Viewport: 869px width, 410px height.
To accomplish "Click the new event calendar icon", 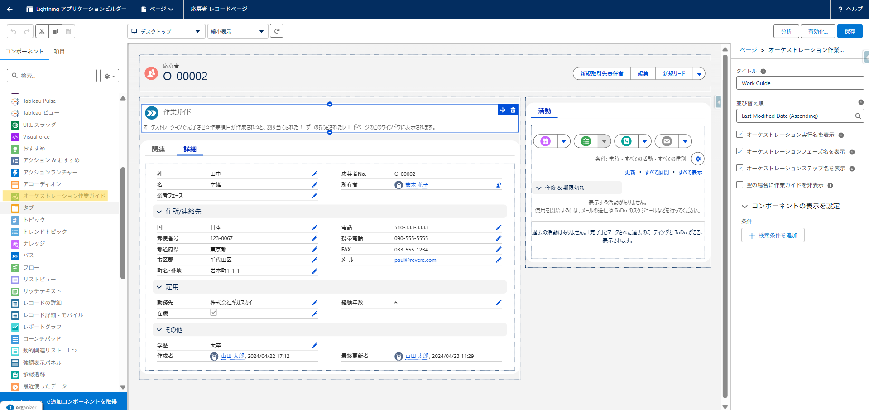I will tap(545, 141).
